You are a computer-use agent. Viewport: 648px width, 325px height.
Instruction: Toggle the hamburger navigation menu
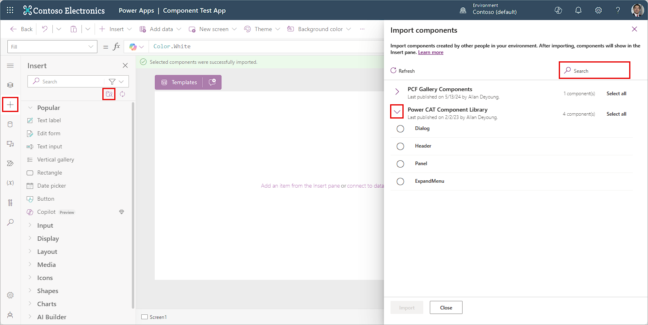(x=10, y=66)
